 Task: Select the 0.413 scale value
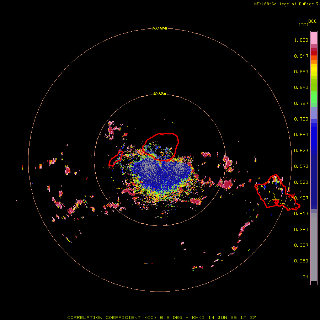coord(301,214)
